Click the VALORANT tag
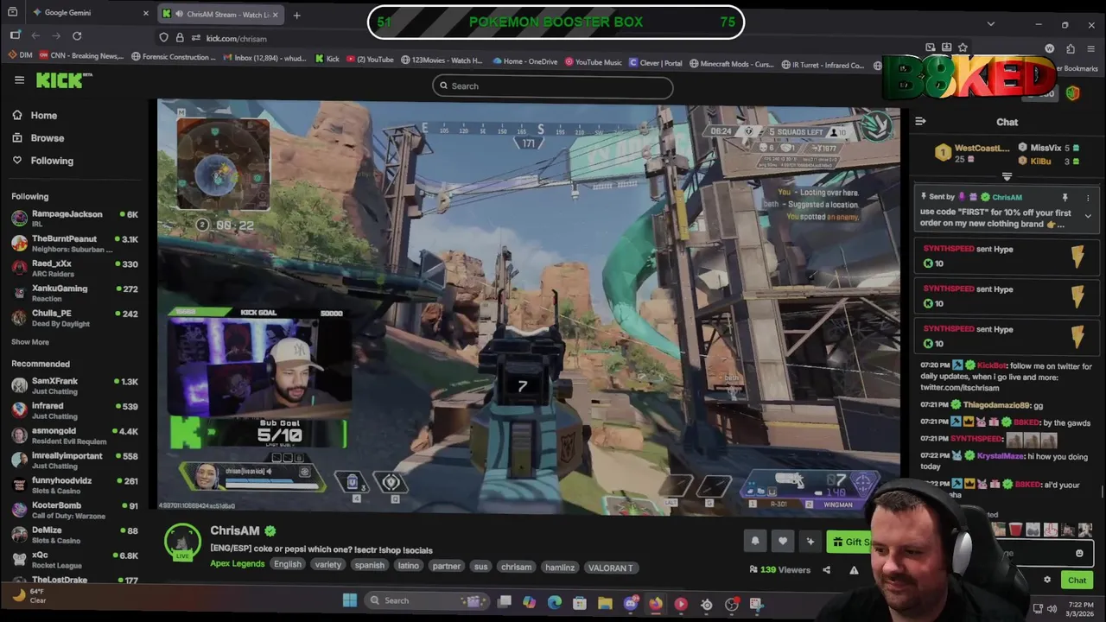This screenshot has width=1106, height=622. [x=611, y=568]
